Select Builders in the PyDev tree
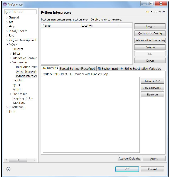The height and width of the screenshot is (179, 170). pyautogui.click(x=18, y=49)
